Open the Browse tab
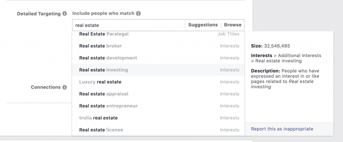The height and width of the screenshot is (142, 343). click(x=233, y=25)
